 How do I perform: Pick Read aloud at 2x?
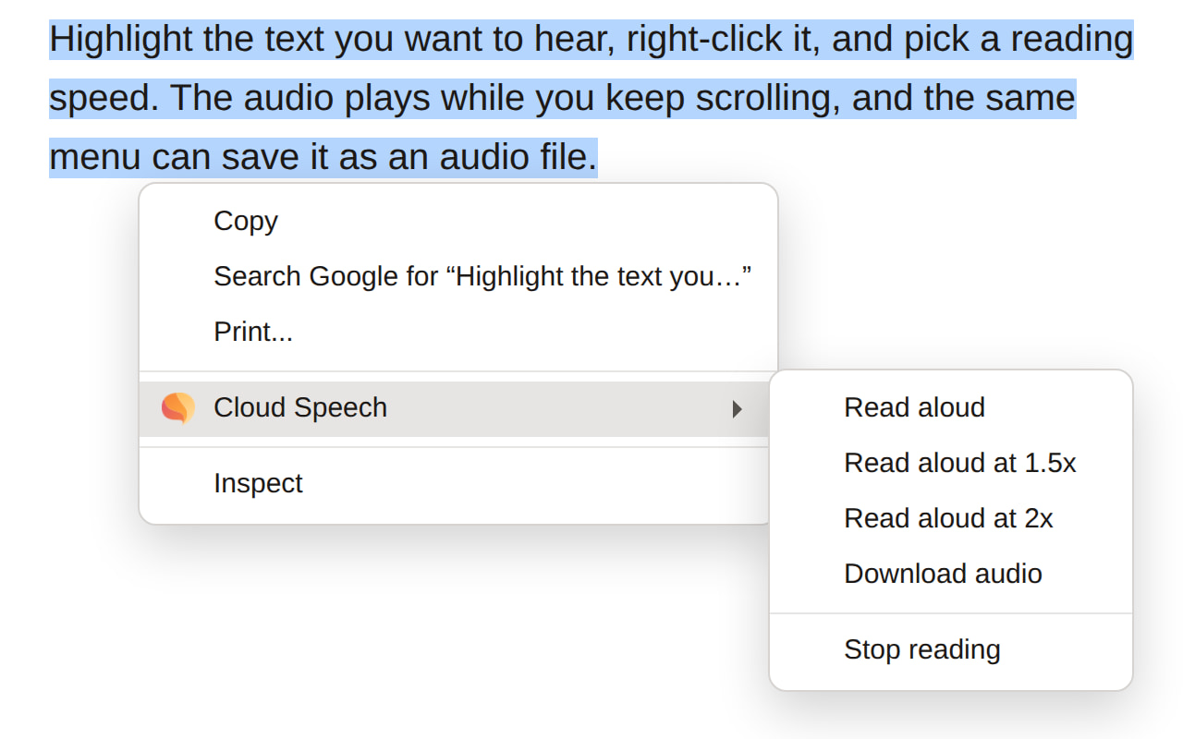(951, 518)
